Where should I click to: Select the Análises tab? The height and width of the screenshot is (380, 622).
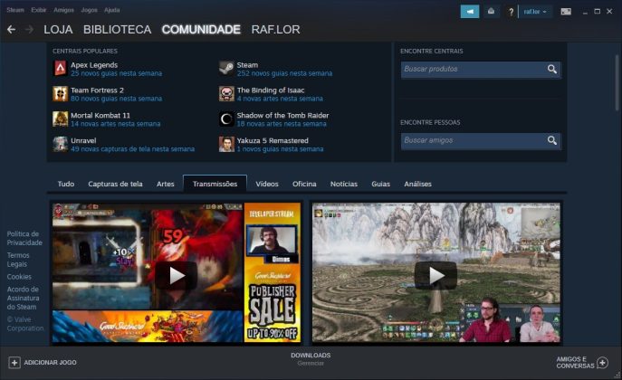pos(417,184)
